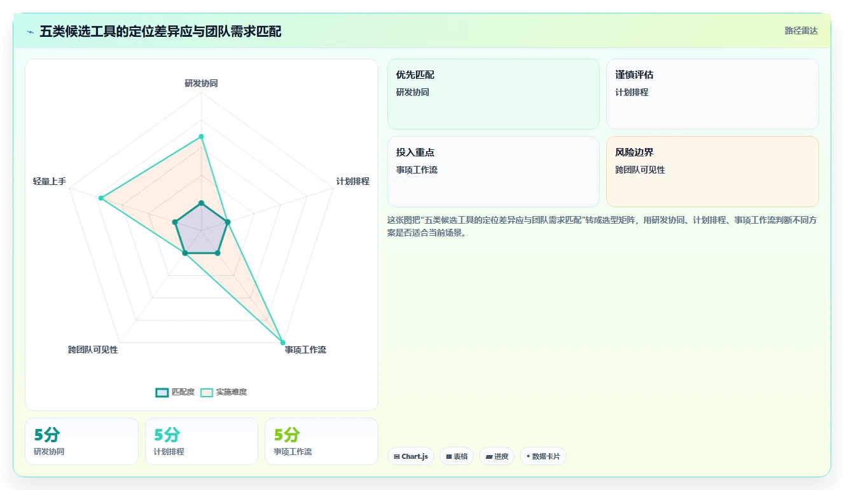Click the 研发协同 radar axis label
844x490 pixels.
201,83
